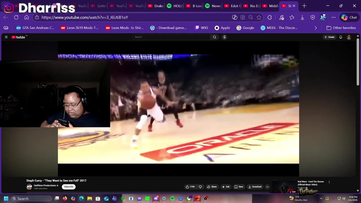The height and width of the screenshot is (203, 361).
Task: Open the browser extensions puzzle icon
Action: point(270,17)
